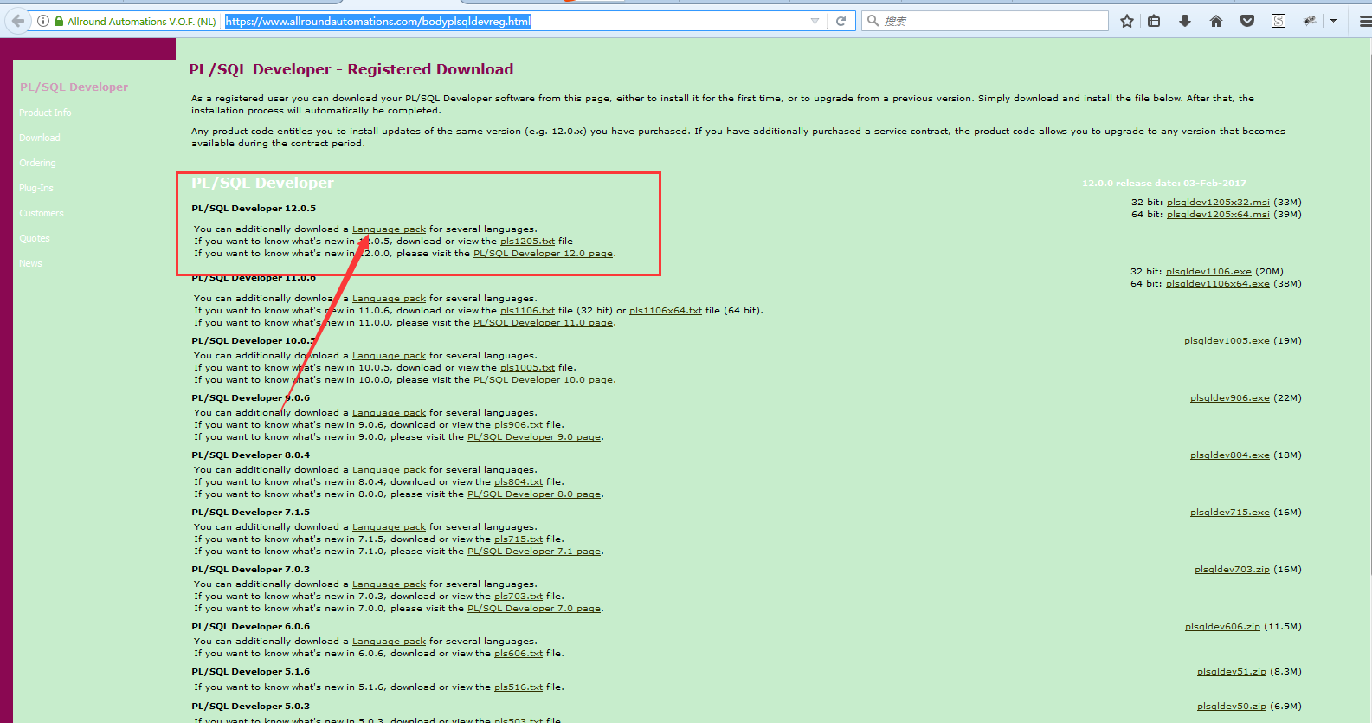
Task: Show bookmarks list icon
Action: click(x=1154, y=21)
